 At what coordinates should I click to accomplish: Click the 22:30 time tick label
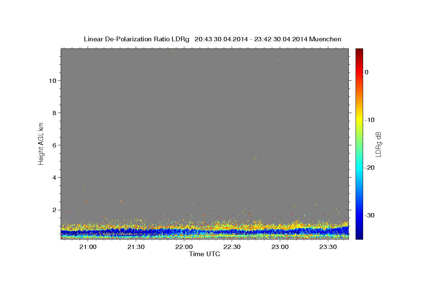[x=232, y=247]
